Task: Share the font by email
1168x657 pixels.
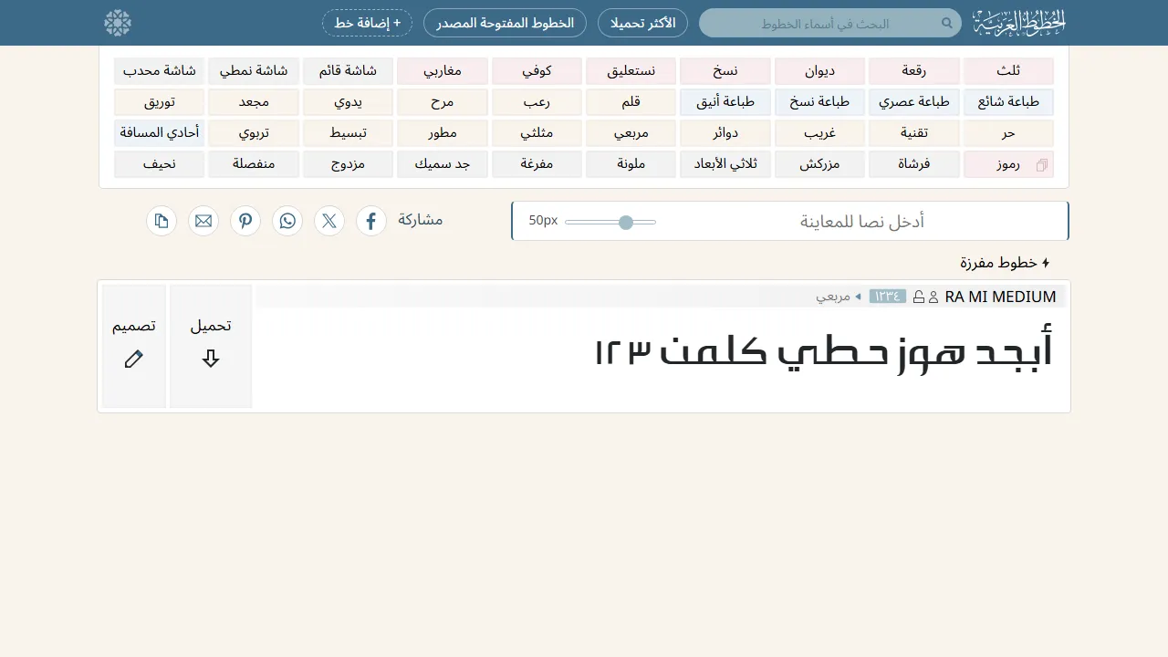Action: pos(203,221)
